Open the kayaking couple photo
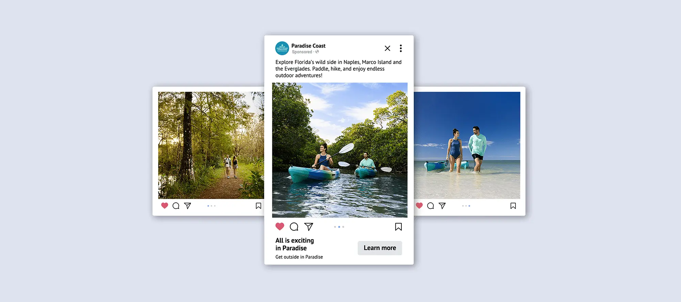The width and height of the screenshot is (681, 302). [339, 150]
